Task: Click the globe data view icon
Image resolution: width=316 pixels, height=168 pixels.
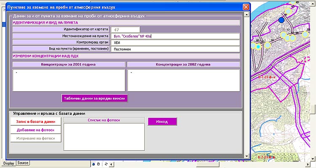Action: 94,164
